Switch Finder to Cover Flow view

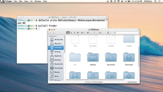[78, 33]
